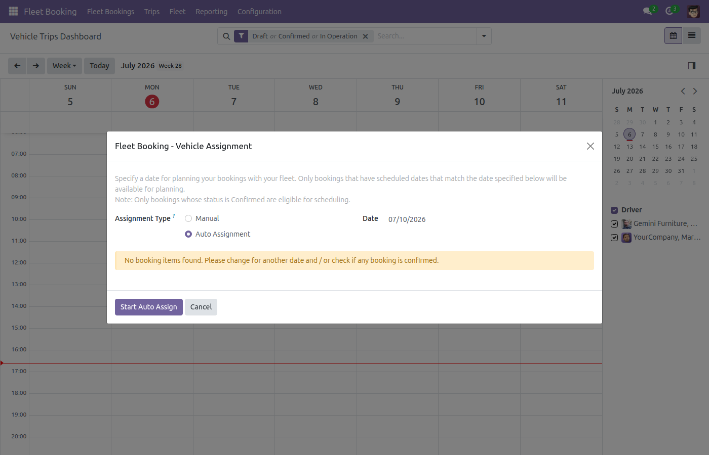Close the Vehicle Assignment dialog

pos(590,146)
